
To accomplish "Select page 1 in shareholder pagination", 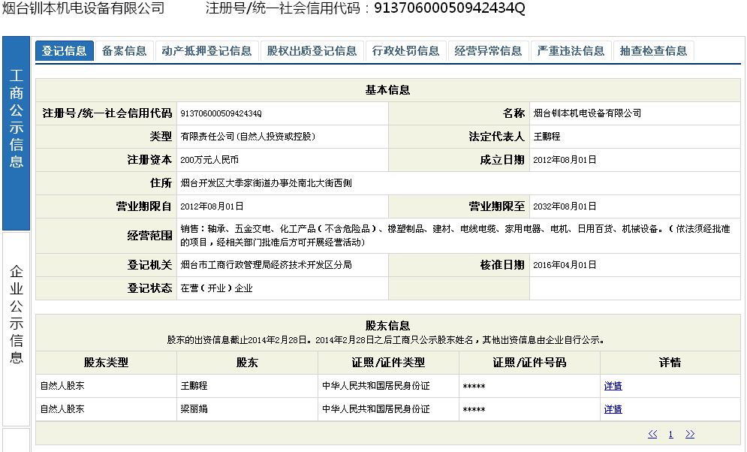I will coord(670,434).
